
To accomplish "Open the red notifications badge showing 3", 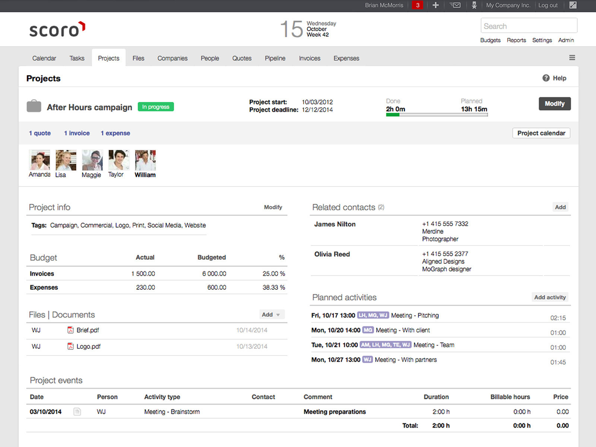I will pos(418,5).
